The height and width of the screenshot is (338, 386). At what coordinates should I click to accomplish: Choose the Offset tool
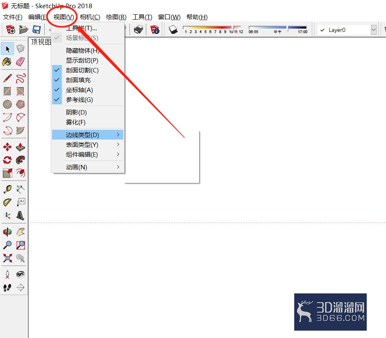coord(20,173)
